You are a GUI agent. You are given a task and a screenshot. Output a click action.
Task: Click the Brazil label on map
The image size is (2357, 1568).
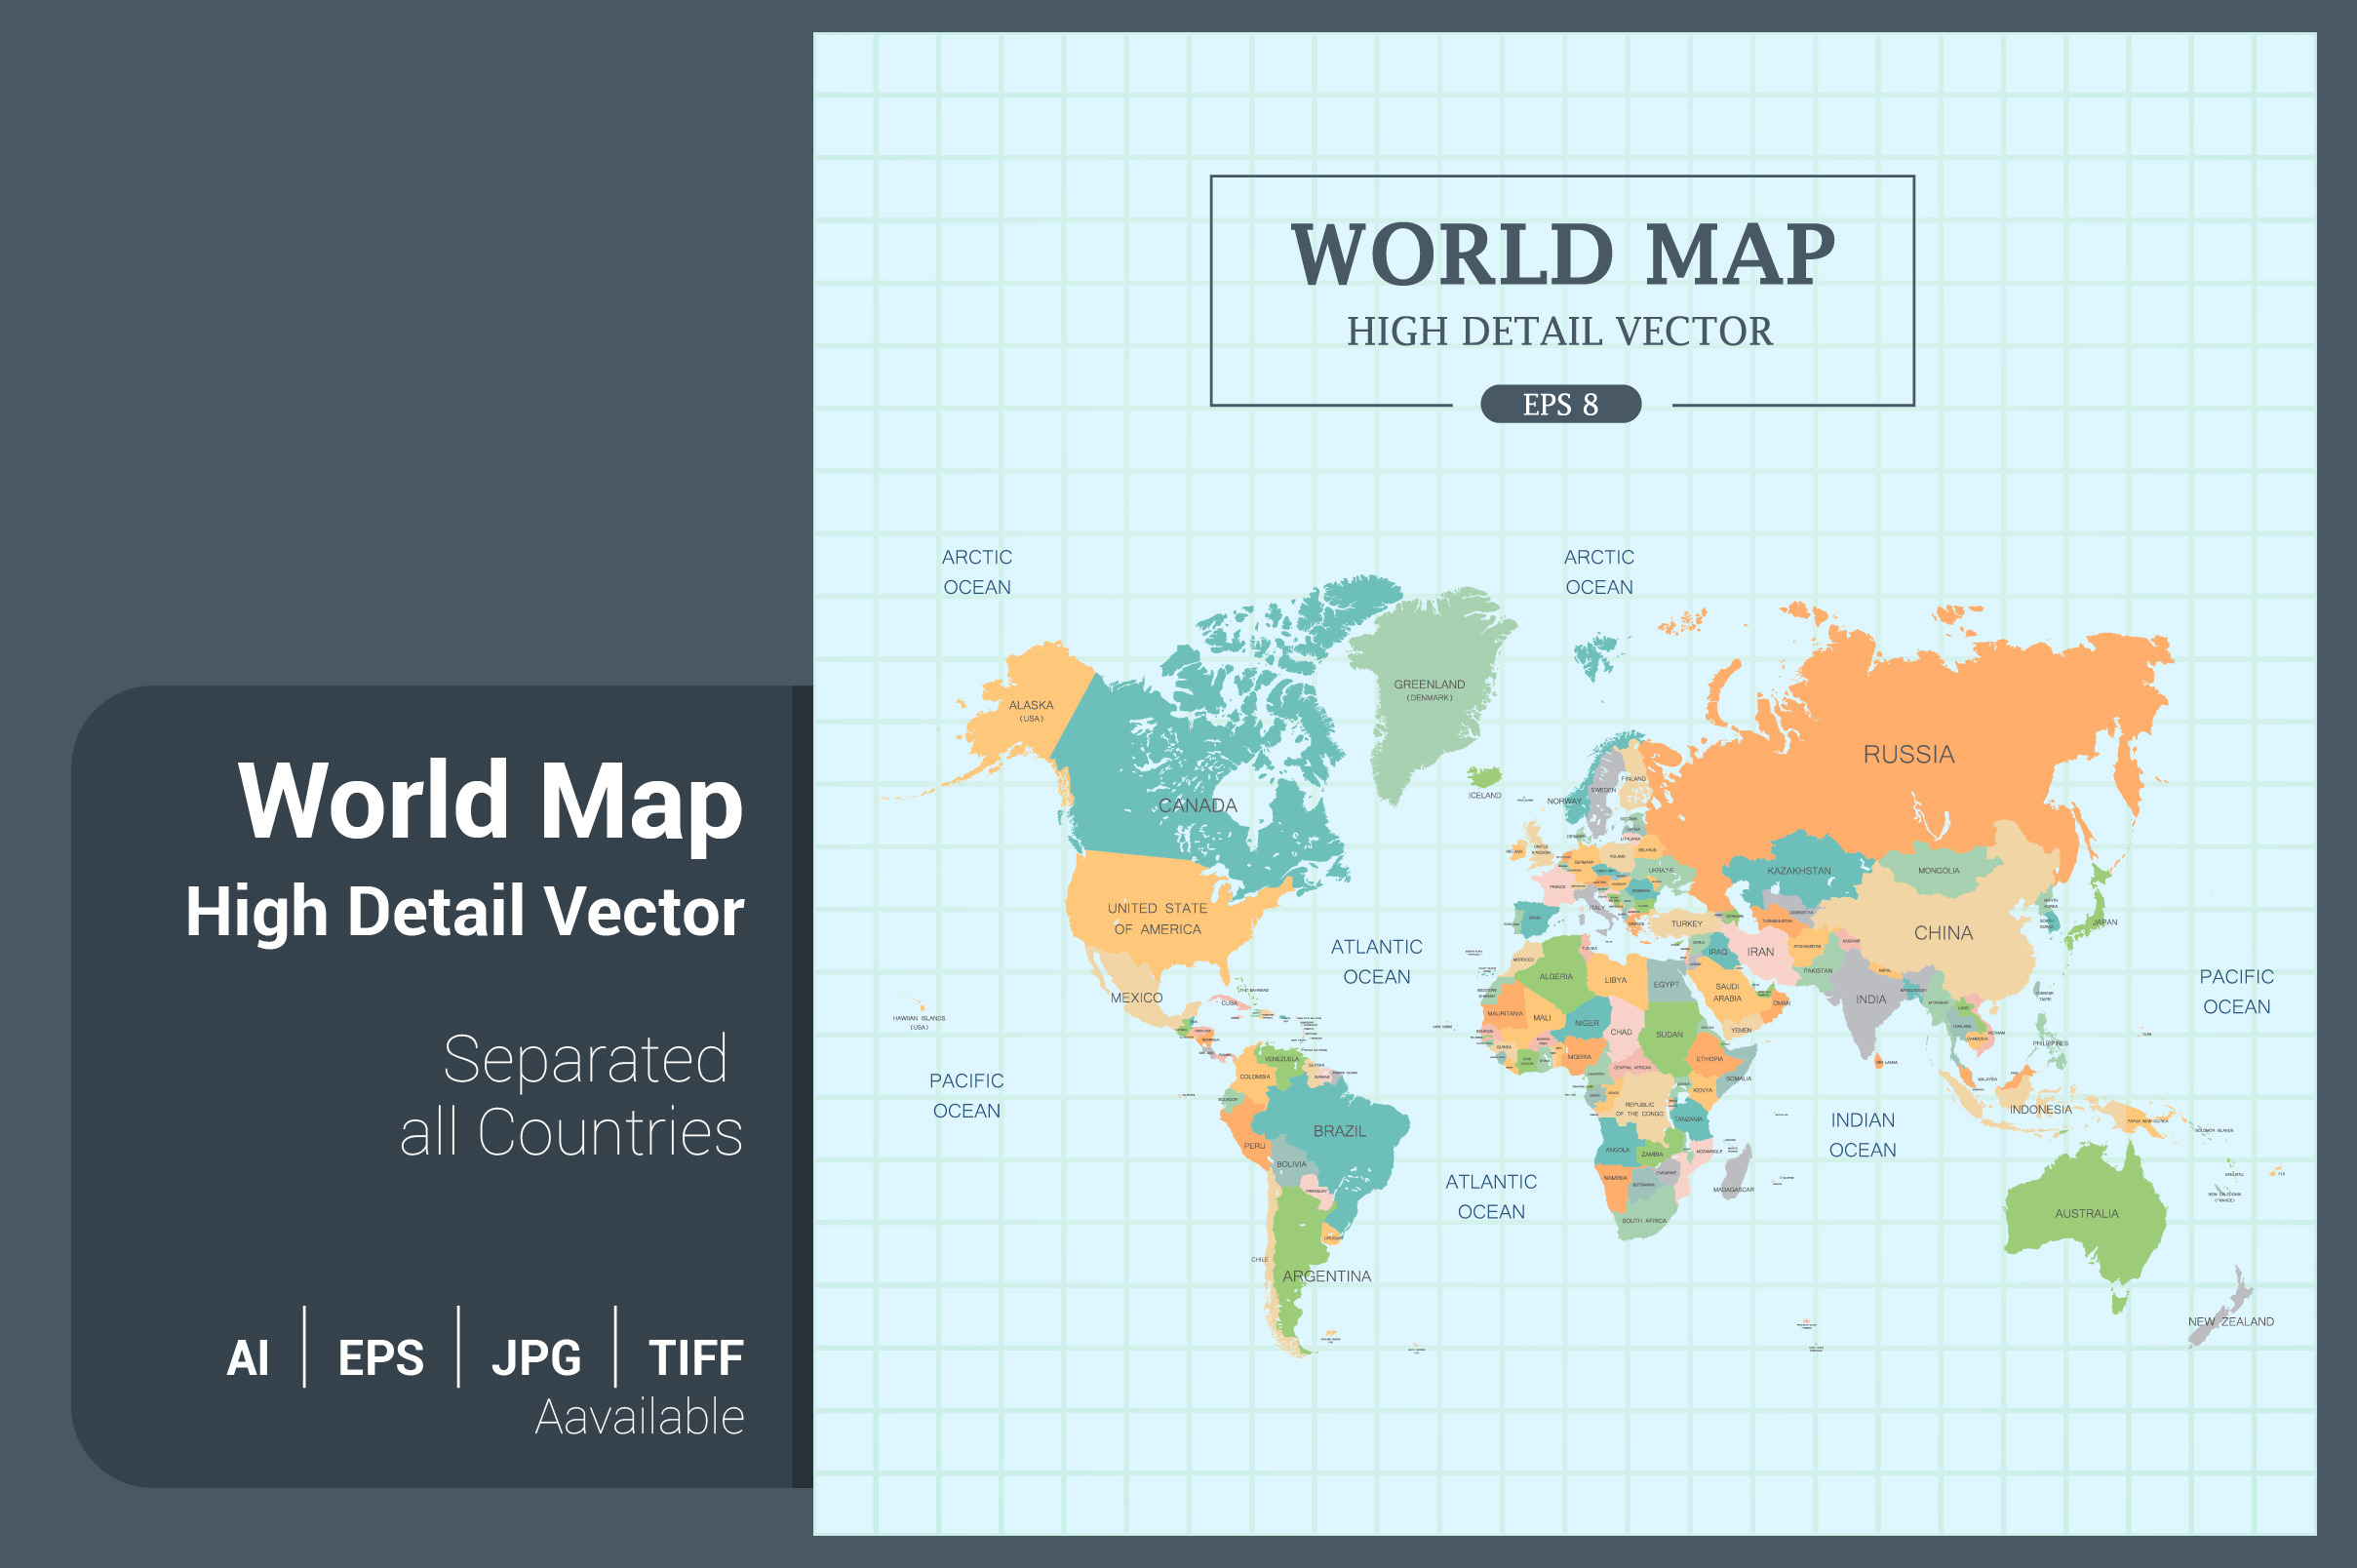click(1339, 1131)
